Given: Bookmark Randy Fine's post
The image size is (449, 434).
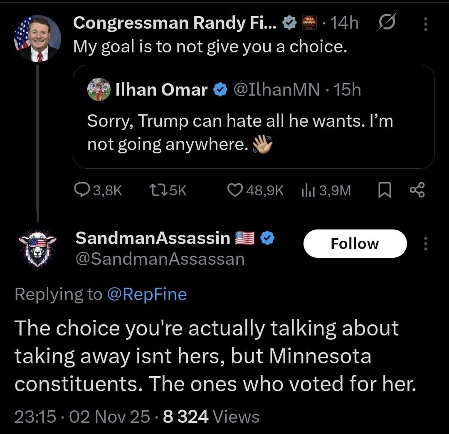Looking at the screenshot, I should click(385, 190).
